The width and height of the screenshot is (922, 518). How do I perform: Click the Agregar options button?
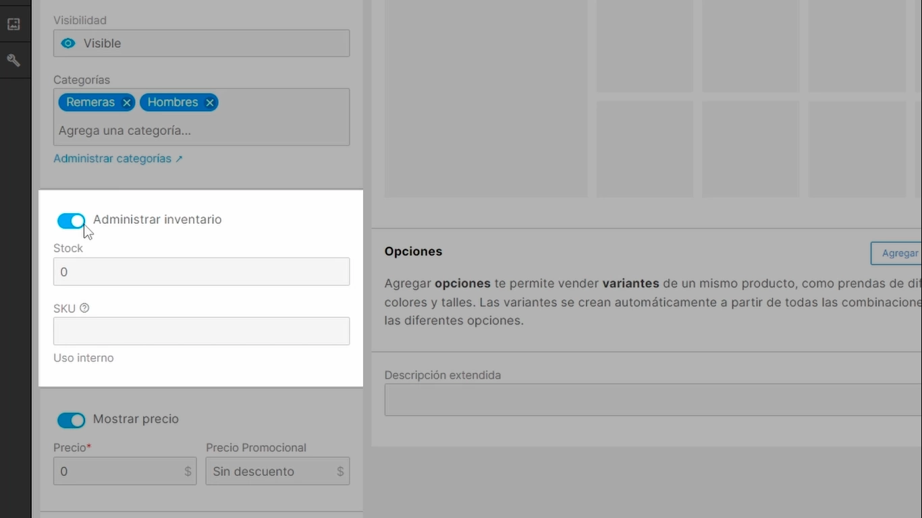pyautogui.click(x=896, y=253)
